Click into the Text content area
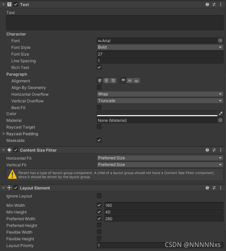The height and width of the screenshot is (251, 226). click(x=115, y=23)
